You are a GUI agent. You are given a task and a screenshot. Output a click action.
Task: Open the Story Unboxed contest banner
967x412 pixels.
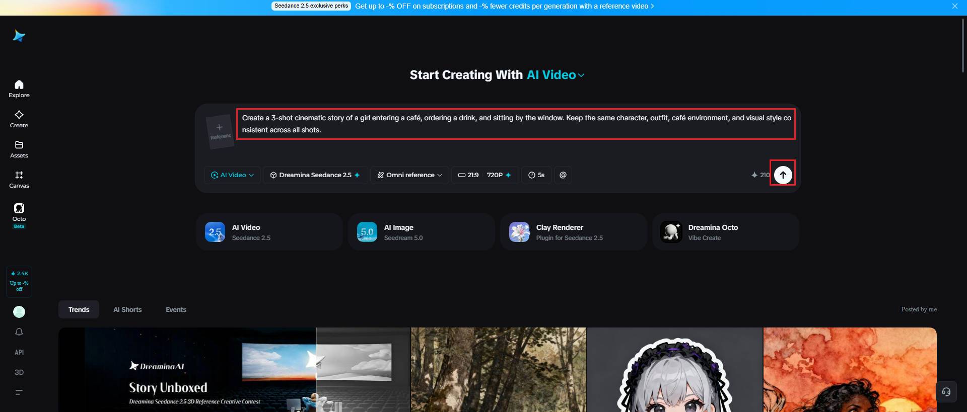tap(234, 370)
